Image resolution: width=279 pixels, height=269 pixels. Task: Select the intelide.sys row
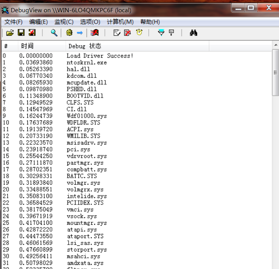(137, 196)
